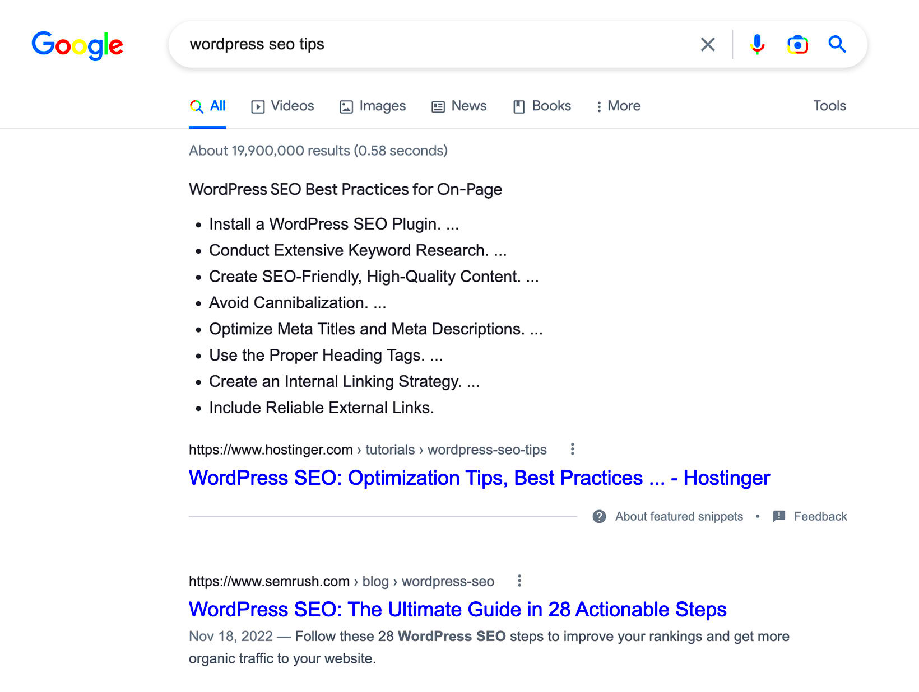Select the All results tab
919x692 pixels.
click(x=207, y=106)
